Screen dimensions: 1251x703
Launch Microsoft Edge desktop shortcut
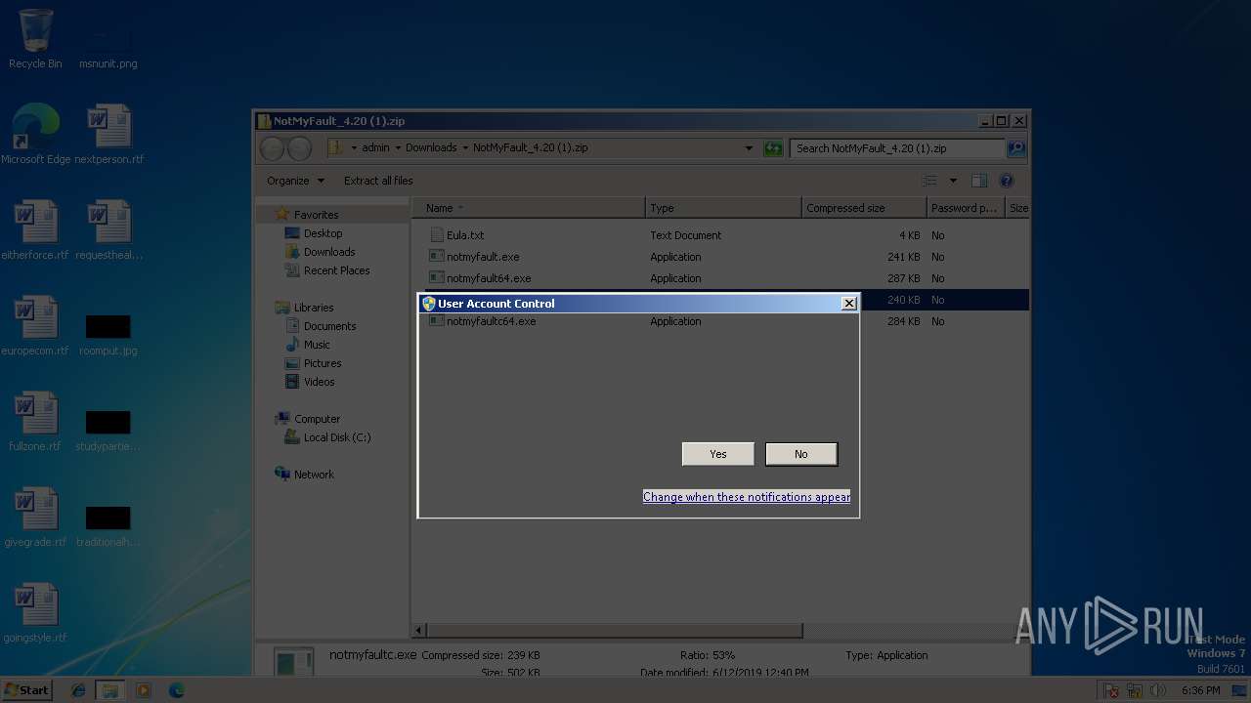pyautogui.click(x=36, y=135)
